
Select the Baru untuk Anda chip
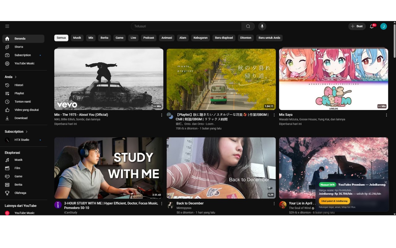point(269,38)
